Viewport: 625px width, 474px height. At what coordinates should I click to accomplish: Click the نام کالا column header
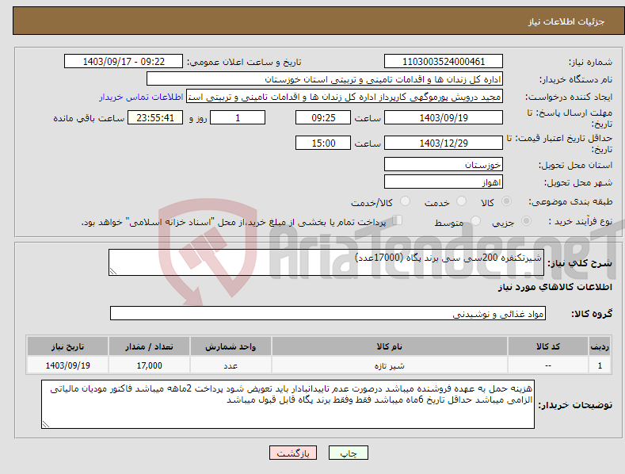[390, 346]
